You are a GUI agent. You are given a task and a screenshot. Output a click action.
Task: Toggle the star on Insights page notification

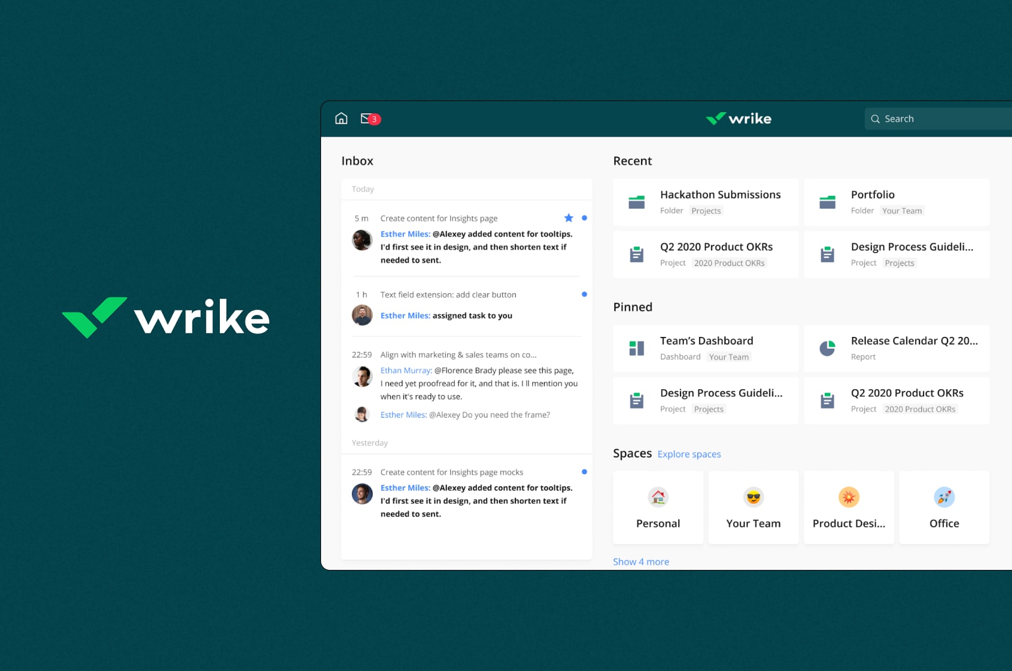568,218
